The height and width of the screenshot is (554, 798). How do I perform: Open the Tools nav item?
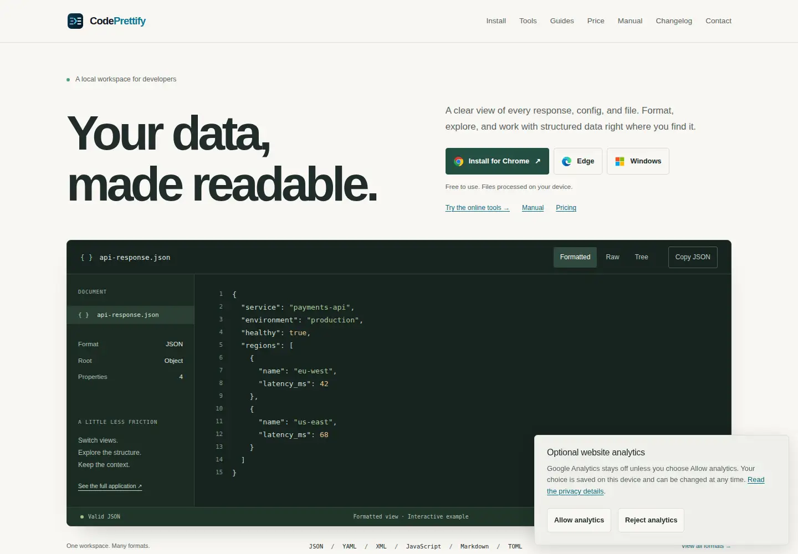tap(528, 21)
